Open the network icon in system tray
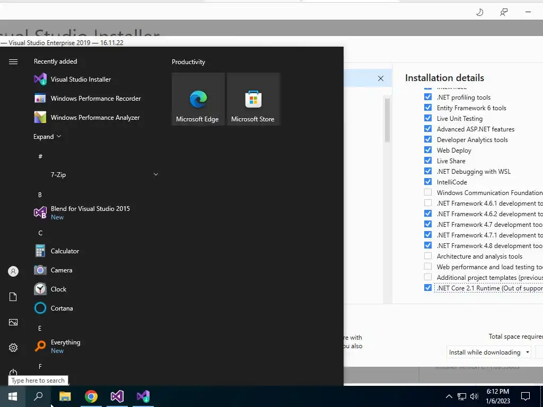Viewport: 543px width, 407px height. point(462,396)
